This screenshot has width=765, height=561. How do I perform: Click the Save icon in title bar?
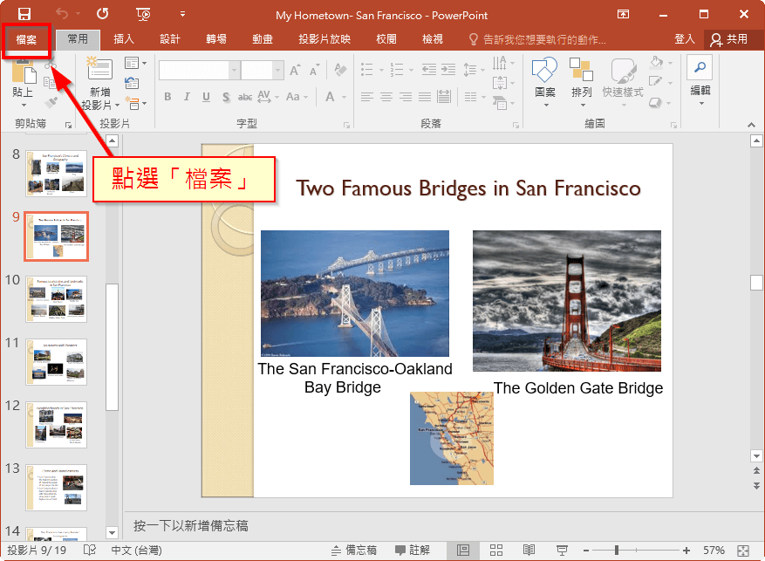pos(24,15)
